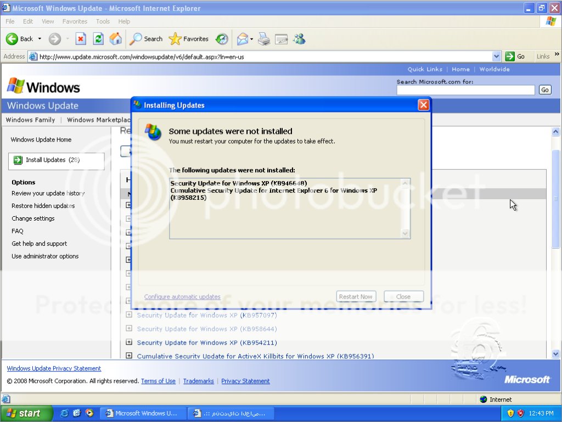Screen dimensions: 562x422
Task: Expand the KB958644 security update details
Action: click(129, 329)
